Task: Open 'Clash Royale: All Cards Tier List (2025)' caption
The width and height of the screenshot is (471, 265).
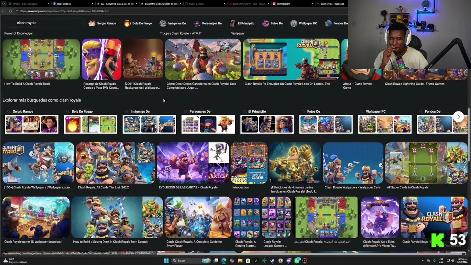Action: pyautogui.click(x=103, y=187)
